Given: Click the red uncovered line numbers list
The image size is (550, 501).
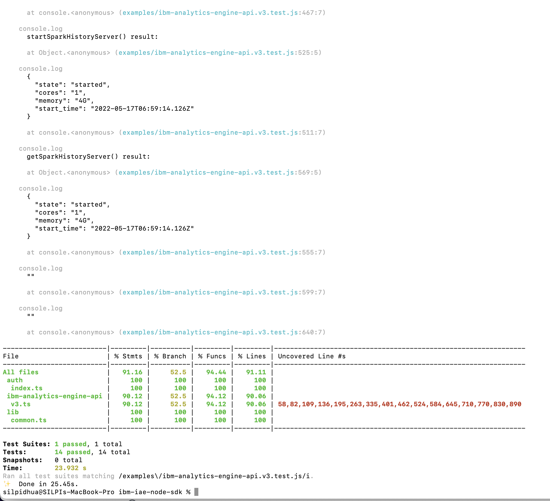Looking at the screenshot, I should 400,404.
